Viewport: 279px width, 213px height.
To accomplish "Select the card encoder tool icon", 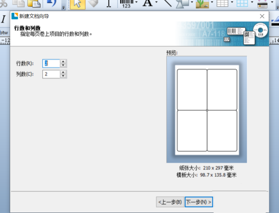I will [x=263, y=4].
